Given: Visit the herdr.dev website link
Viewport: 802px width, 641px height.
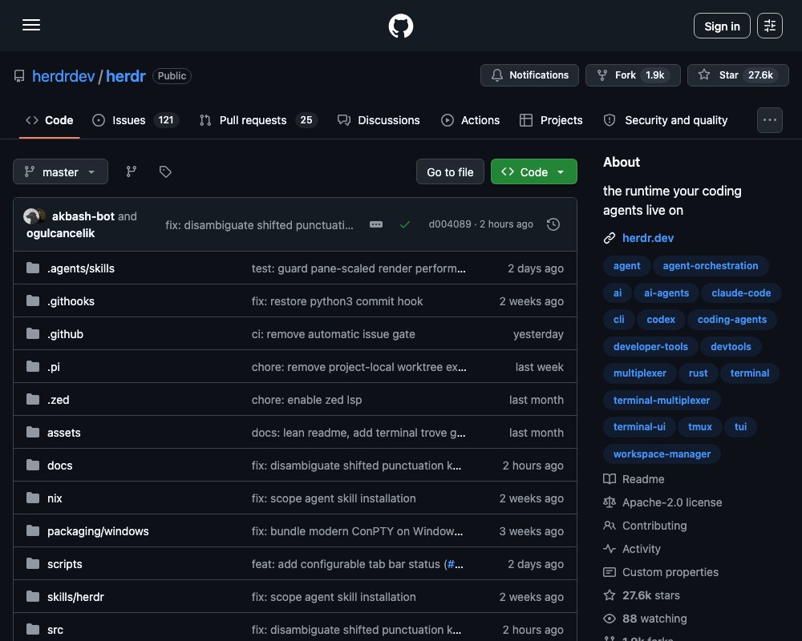Looking at the screenshot, I should pyautogui.click(x=647, y=238).
